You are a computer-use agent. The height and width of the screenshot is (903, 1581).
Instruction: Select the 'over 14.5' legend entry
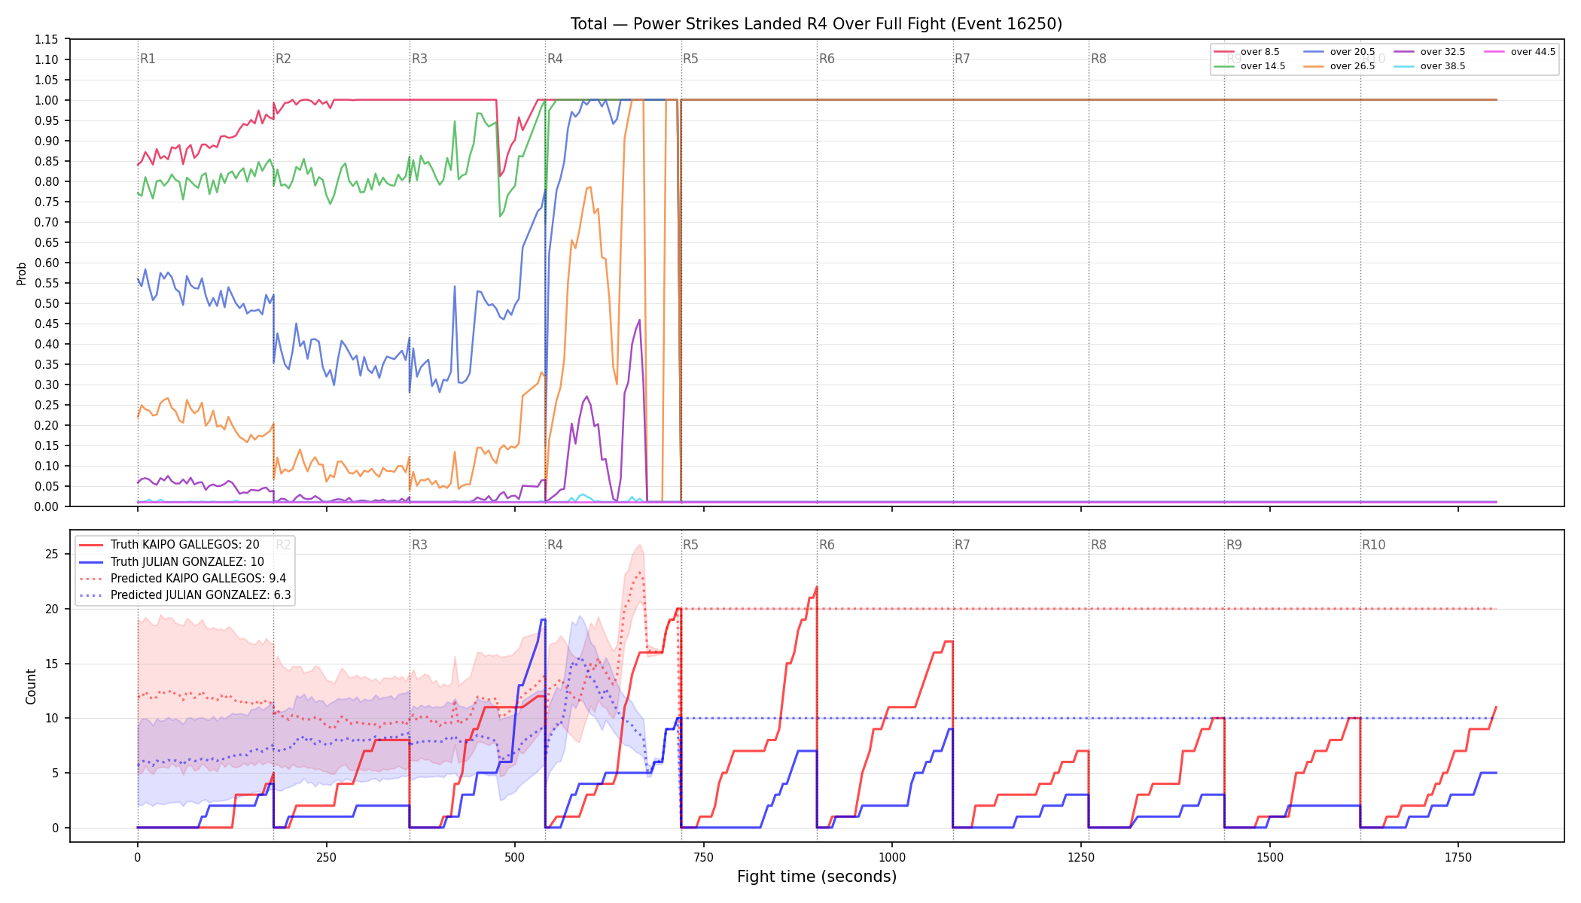point(1250,66)
